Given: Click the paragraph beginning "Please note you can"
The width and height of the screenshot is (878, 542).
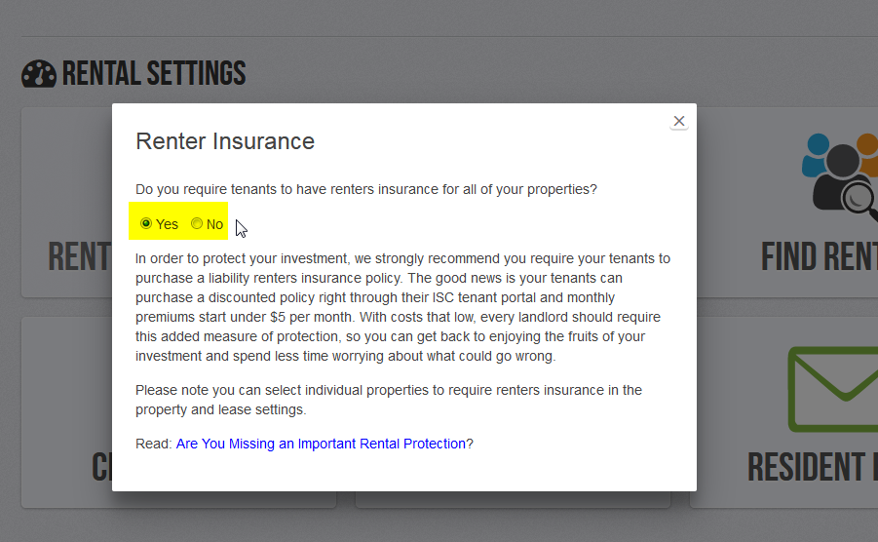Looking at the screenshot, I should click(x=388, y=400).
